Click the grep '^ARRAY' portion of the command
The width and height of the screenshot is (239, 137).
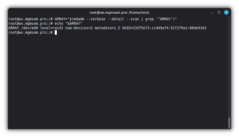tap(158, 19)
